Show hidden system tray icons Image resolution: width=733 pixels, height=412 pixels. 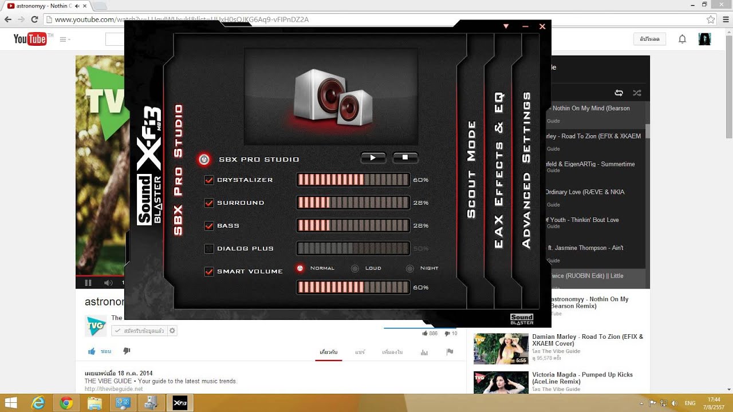click(x=643, y=403)
